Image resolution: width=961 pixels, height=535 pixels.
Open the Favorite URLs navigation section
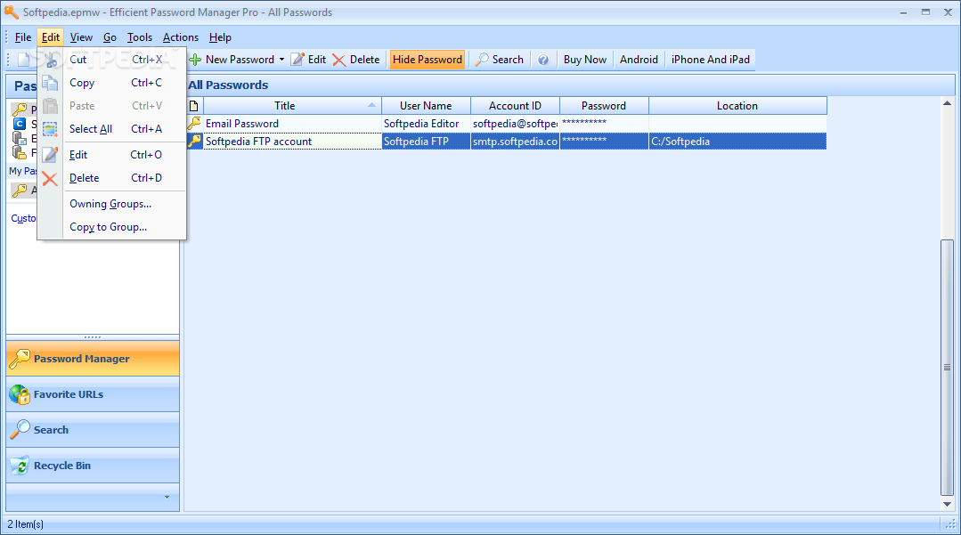pos(93,394)
